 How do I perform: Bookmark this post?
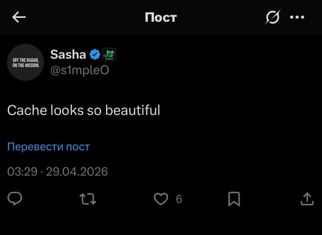(x=234, y=199)
